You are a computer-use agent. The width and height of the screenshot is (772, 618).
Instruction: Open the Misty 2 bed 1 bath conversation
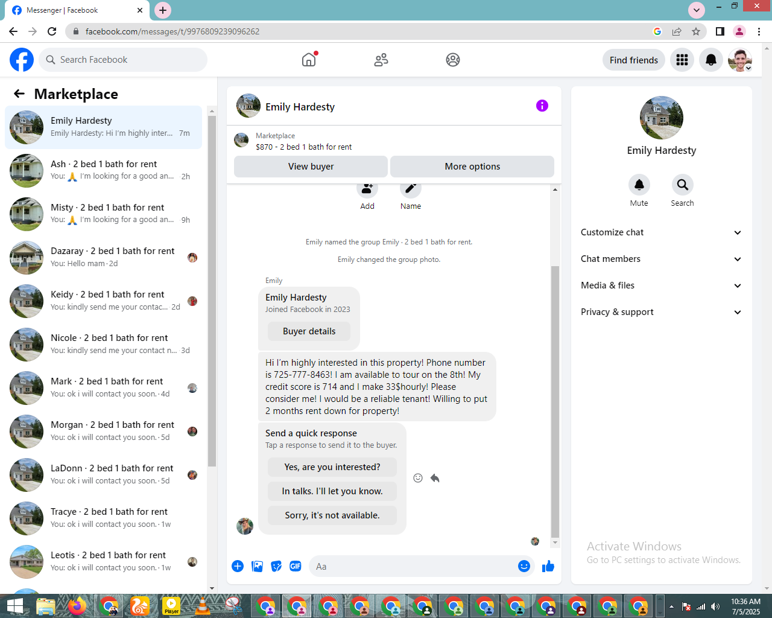(104, 214)
